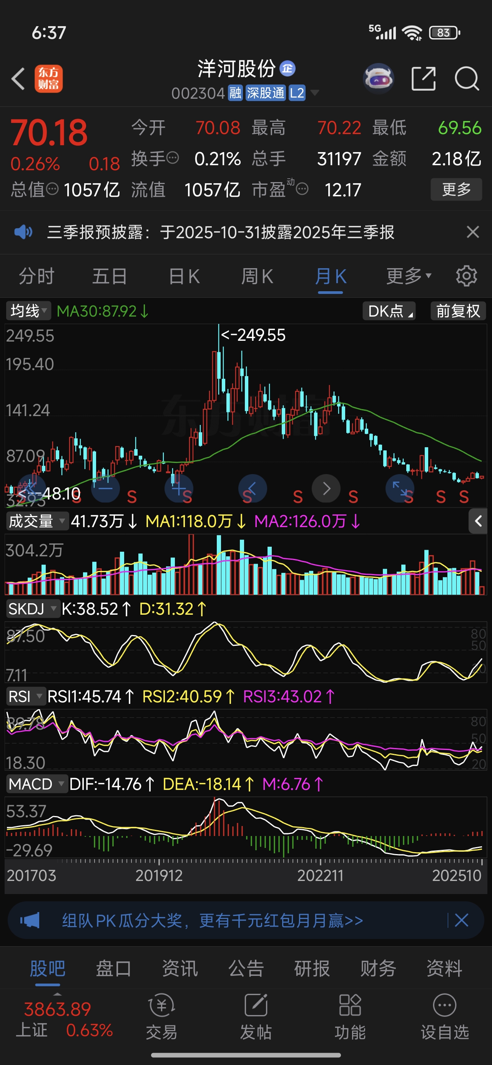Open the 公告 tab
This screenshot has width=492, height=1065.
[246, 968]
